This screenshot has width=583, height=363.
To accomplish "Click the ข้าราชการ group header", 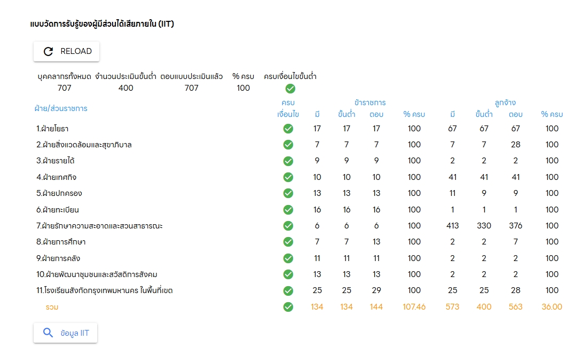I will coord(370,102).
